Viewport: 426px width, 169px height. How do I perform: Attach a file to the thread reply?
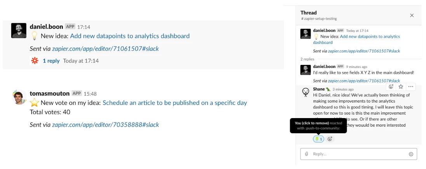(306, 154)
